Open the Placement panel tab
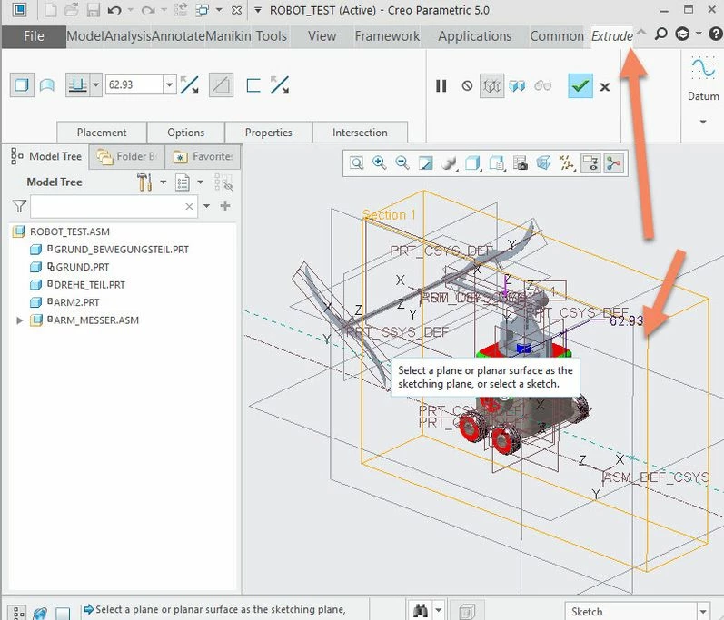This screenshot has width=724, height=620. [x=102, y=133]
